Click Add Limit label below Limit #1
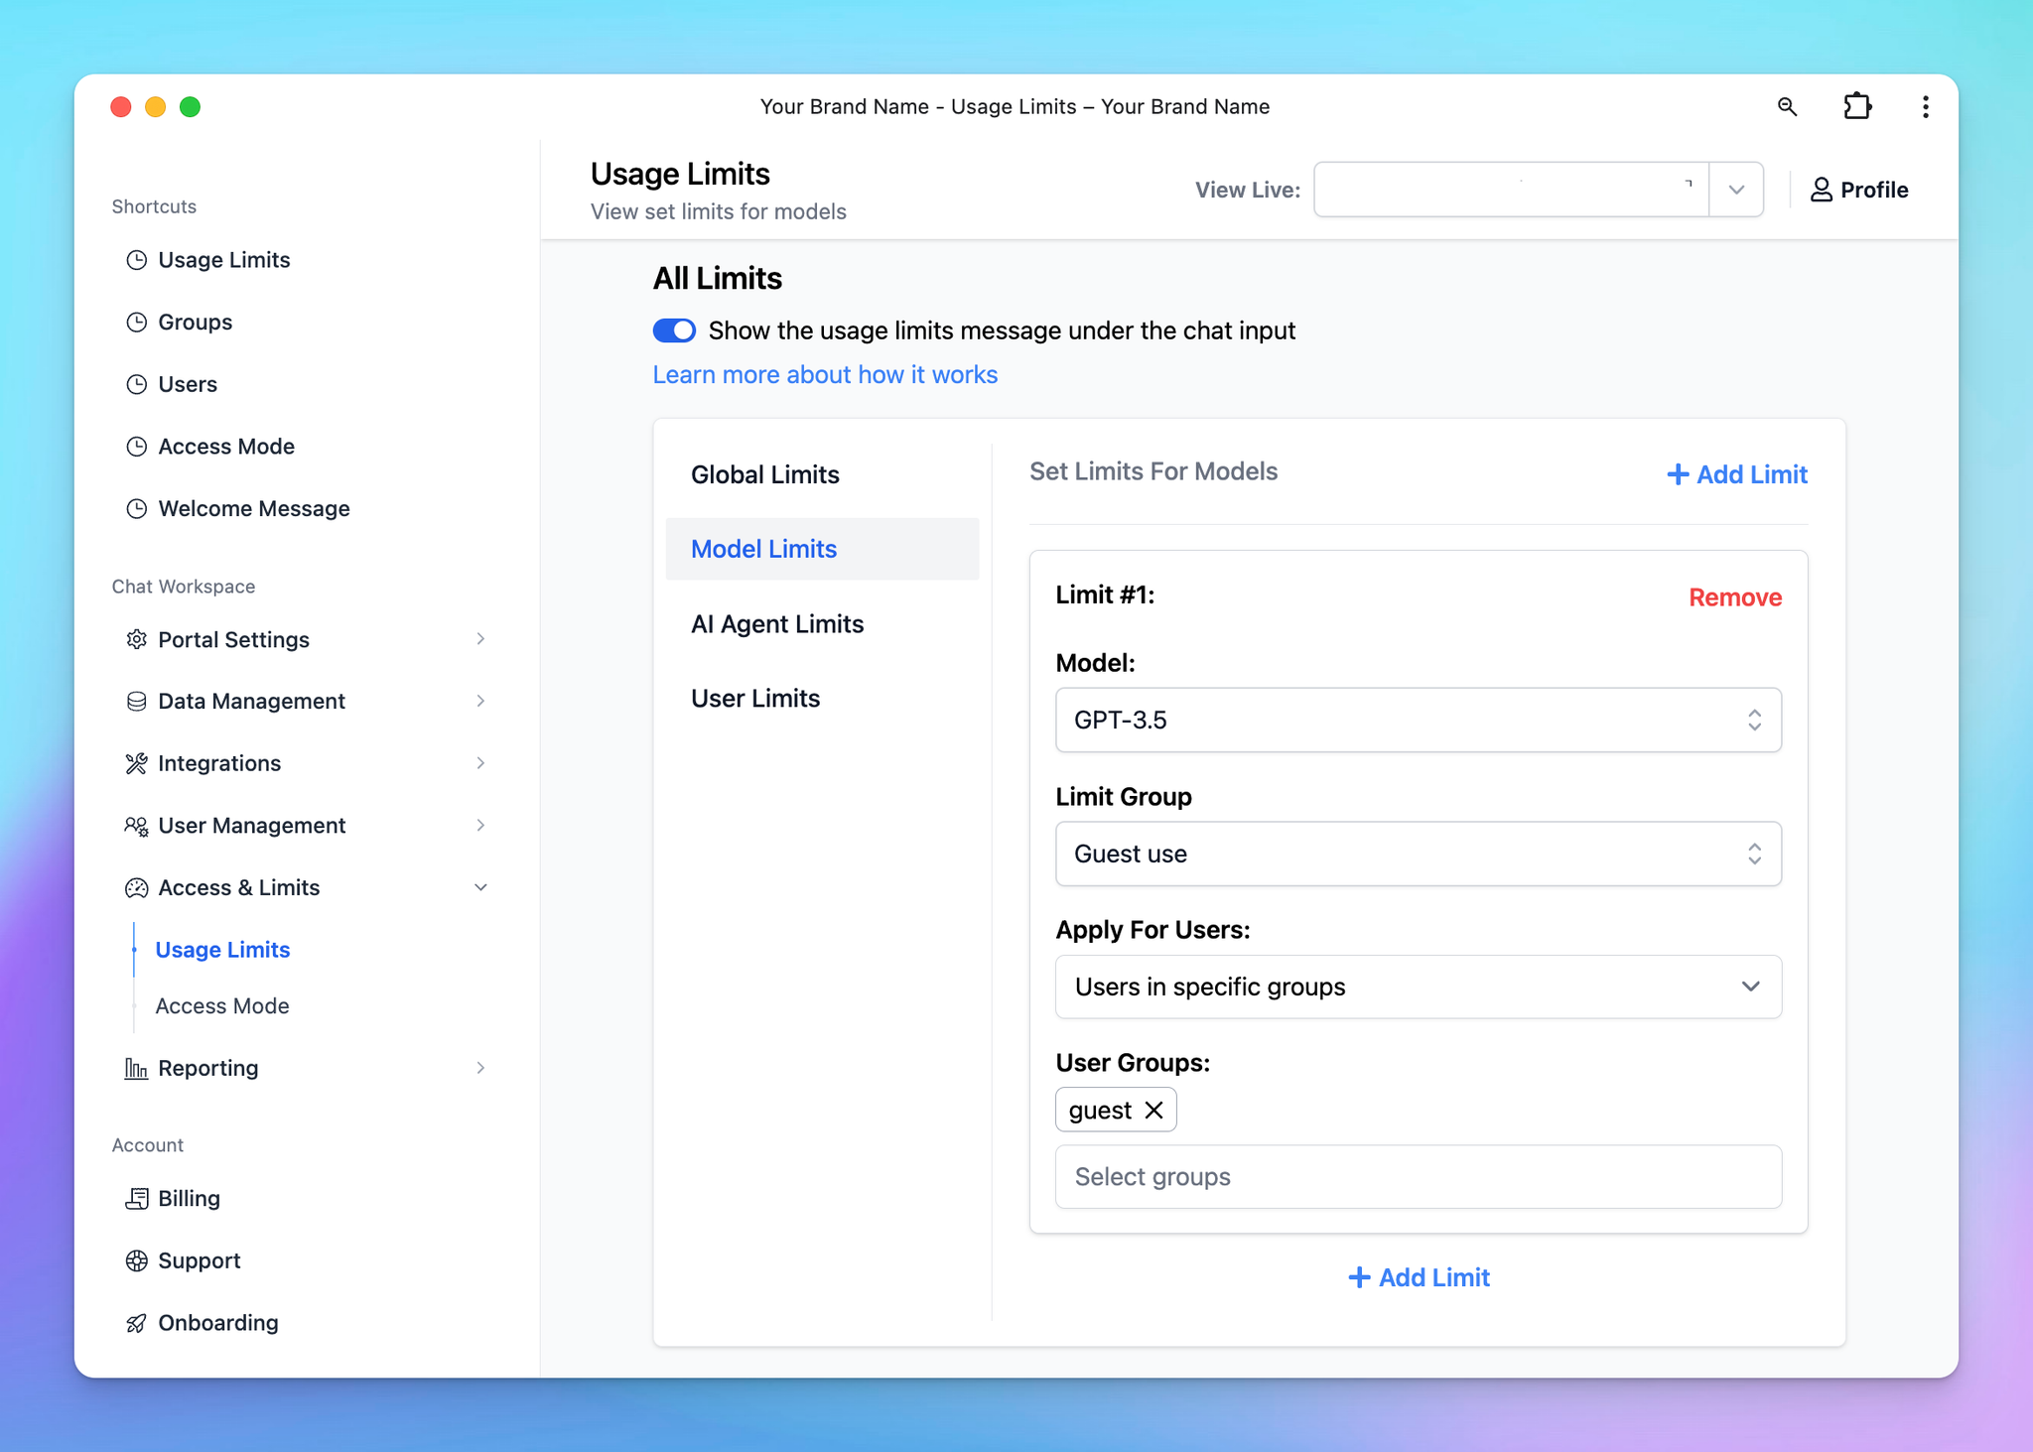 click(x=1434, y=1277)
